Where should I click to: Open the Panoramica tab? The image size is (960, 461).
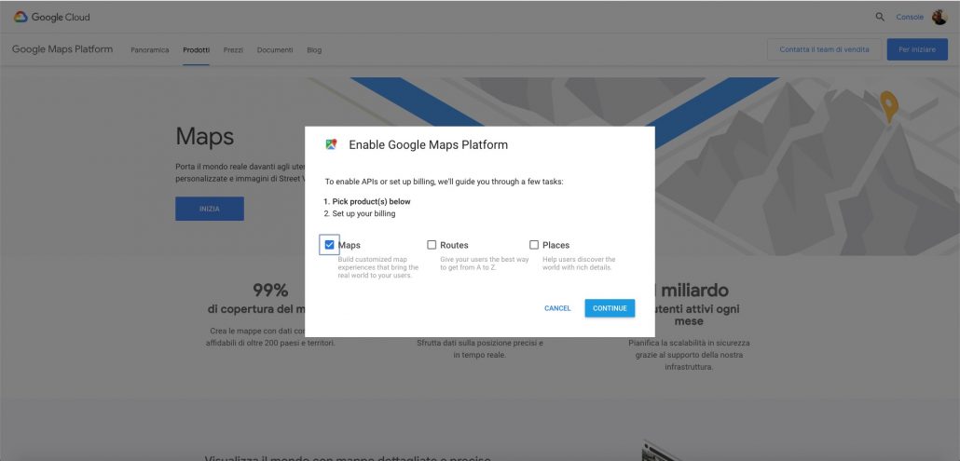150,50
